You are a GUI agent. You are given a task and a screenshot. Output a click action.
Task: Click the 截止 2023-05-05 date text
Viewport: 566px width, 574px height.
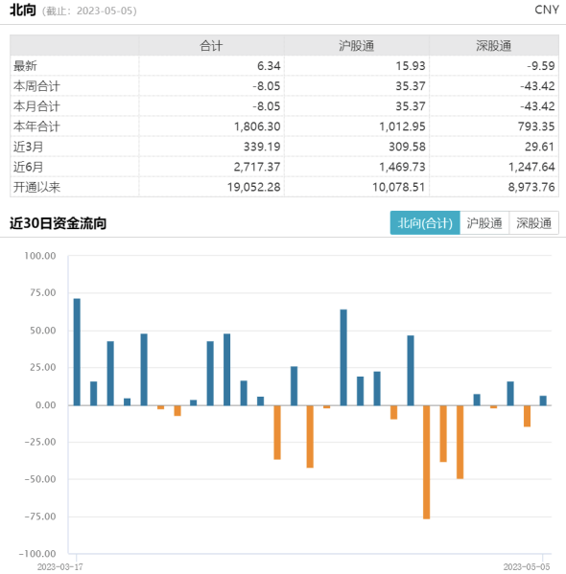tap(89, 11)
